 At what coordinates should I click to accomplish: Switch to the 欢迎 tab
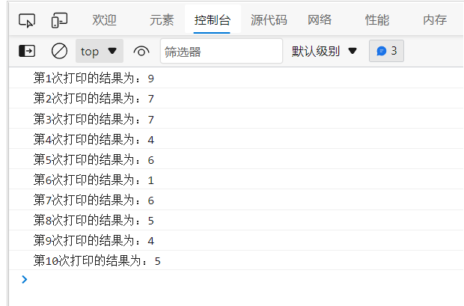coord(104,20)
